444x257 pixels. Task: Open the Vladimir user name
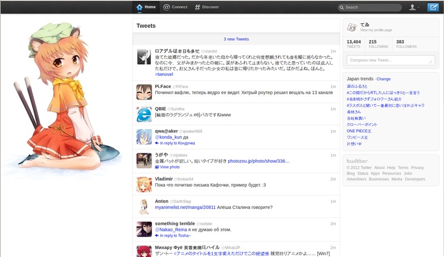coord(164,179)
